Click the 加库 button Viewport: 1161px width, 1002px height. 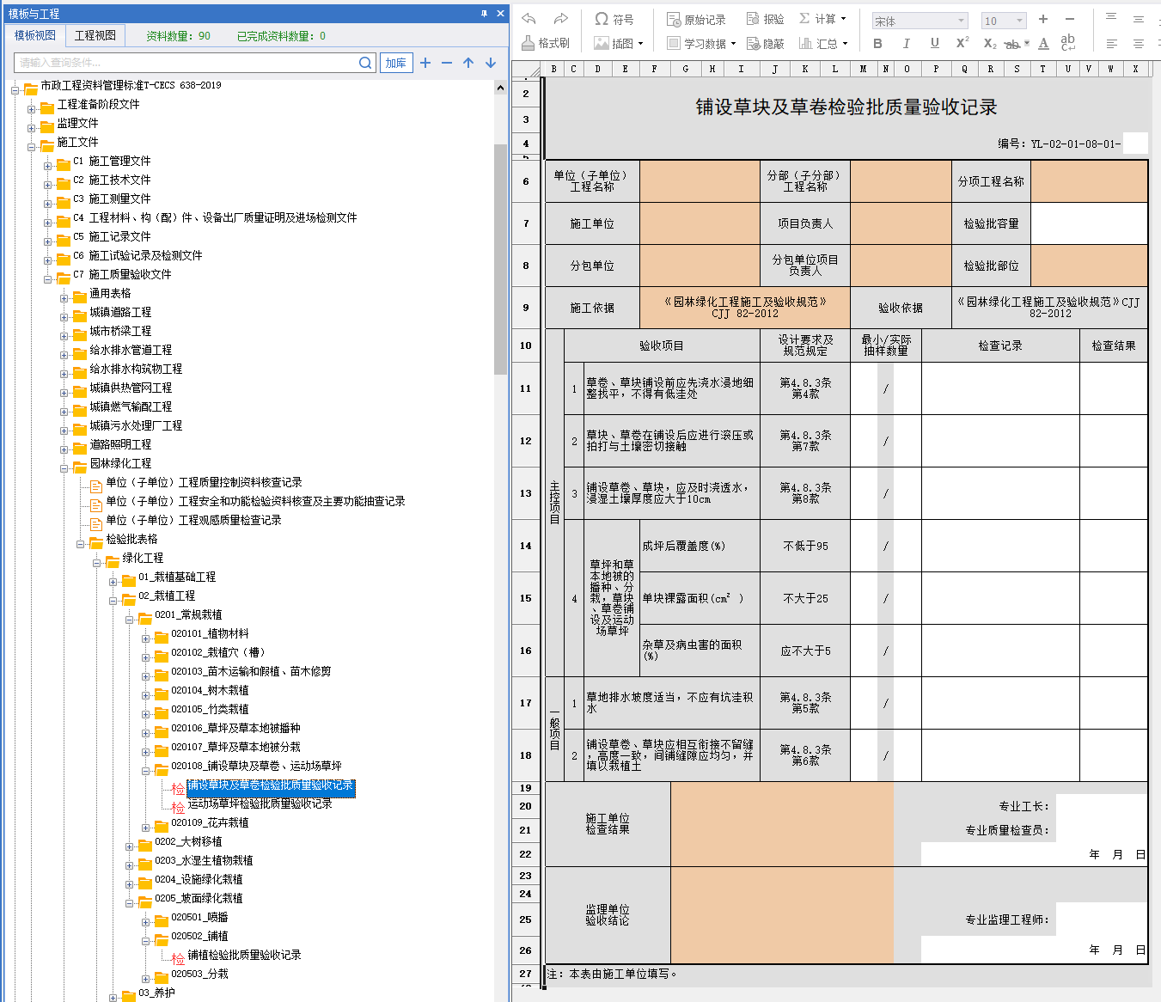tap(396, 63)
